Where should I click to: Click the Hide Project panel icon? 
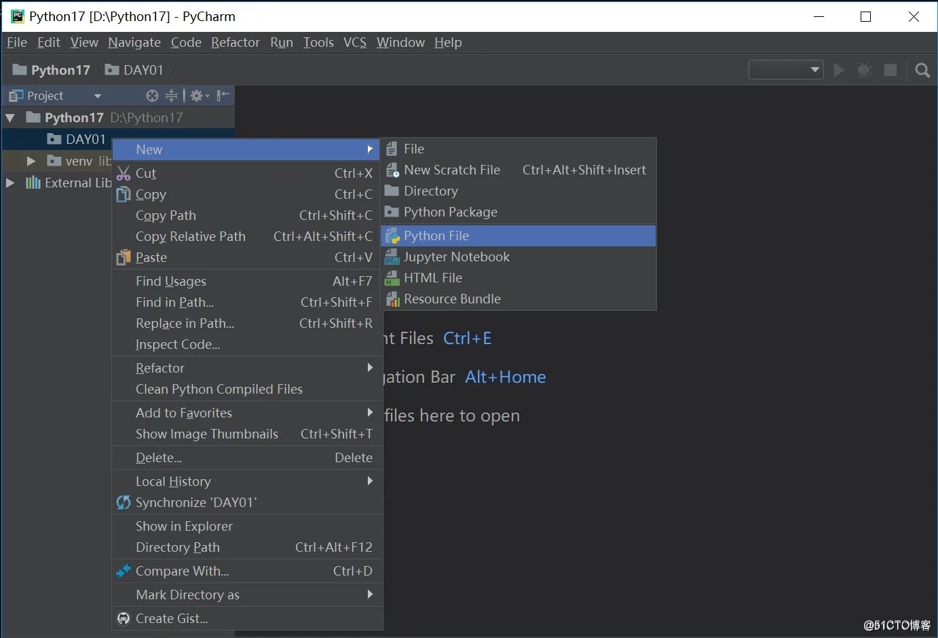point(223,96)
